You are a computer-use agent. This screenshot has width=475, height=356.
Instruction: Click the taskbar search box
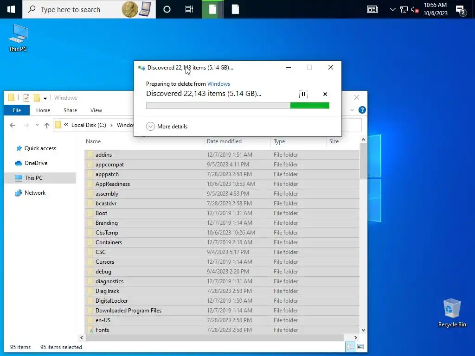point(89,9)
